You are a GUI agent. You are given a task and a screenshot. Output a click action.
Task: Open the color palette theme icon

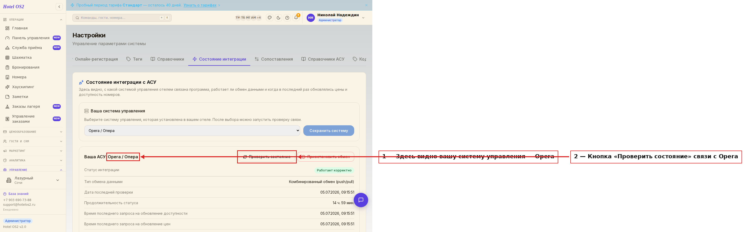pyautogui.click(x=269, y=18)
